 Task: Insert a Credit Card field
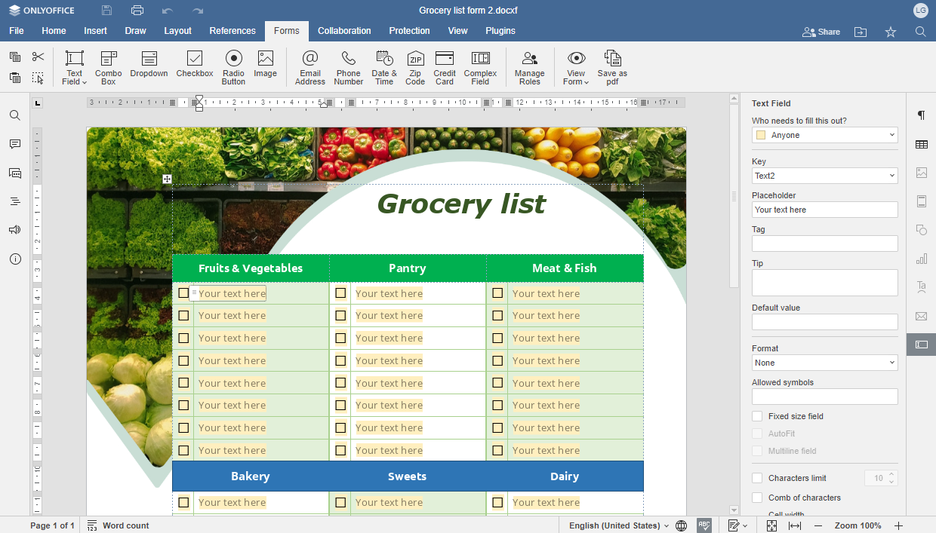point(445,65)
